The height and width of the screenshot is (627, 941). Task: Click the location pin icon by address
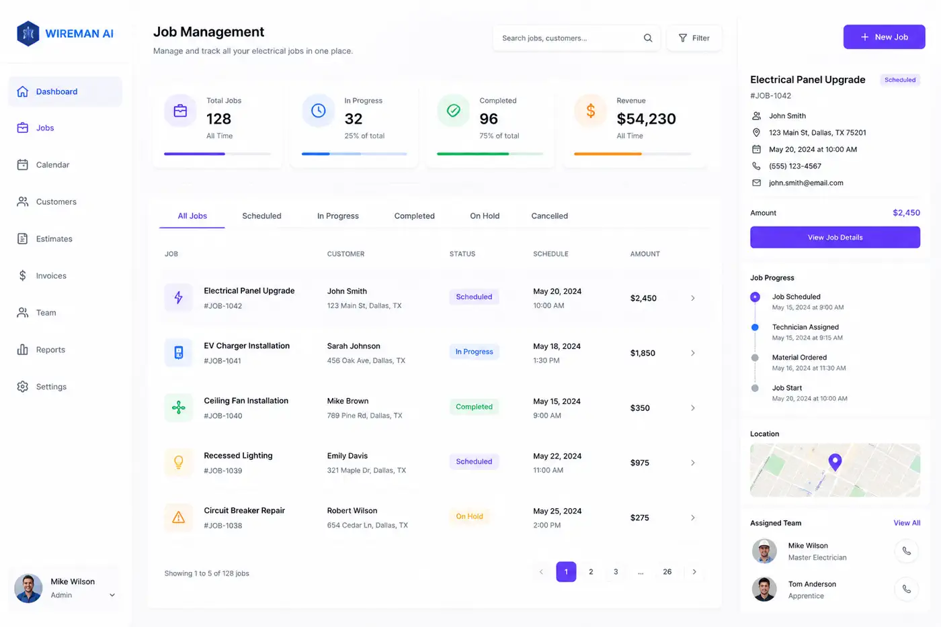click(756, 133)
